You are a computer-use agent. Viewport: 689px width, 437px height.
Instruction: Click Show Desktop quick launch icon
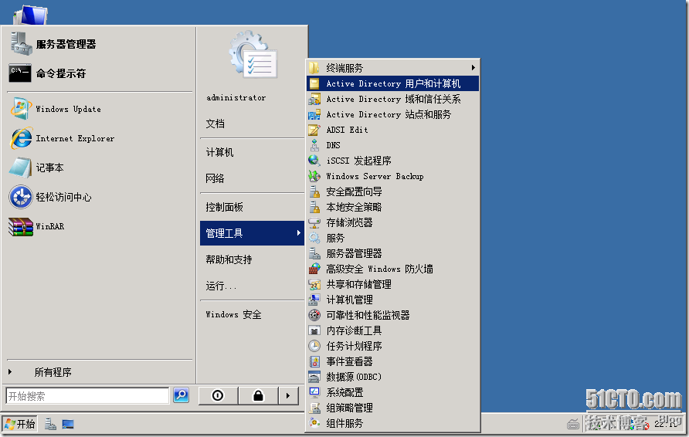click(x=68, y=424)
